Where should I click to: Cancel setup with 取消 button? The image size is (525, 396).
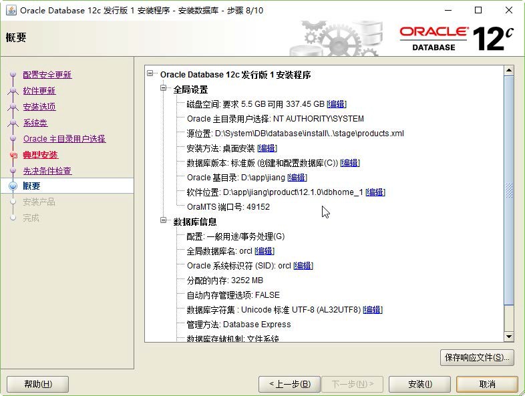pyautogui.click(x=487, y=384)
